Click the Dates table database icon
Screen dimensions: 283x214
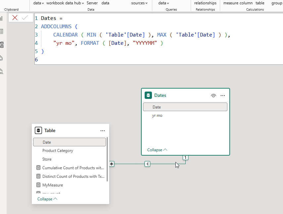click(x=148, y=95)
